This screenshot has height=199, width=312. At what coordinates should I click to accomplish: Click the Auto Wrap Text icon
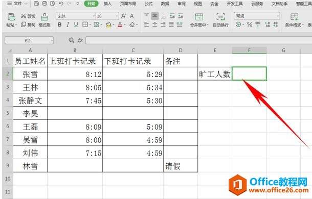pyautogui.click(x=220, y=17)
